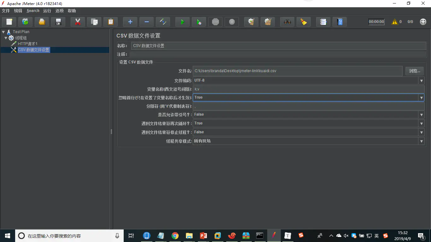431x242 pixels.
Task: Open the 运行 menu
Action: click(x=47, y=11)
